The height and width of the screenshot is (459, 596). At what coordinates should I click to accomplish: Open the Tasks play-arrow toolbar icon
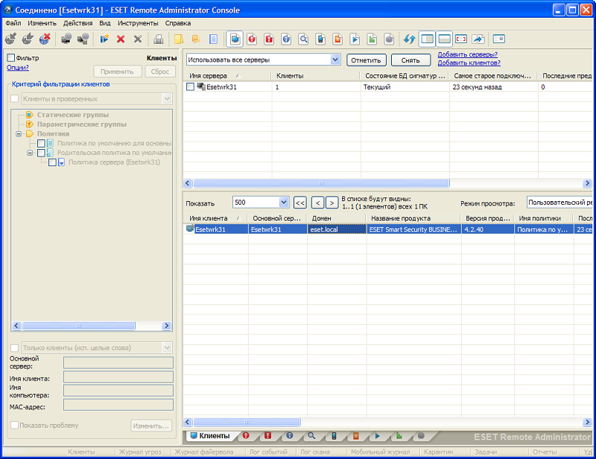coord(355,39)
